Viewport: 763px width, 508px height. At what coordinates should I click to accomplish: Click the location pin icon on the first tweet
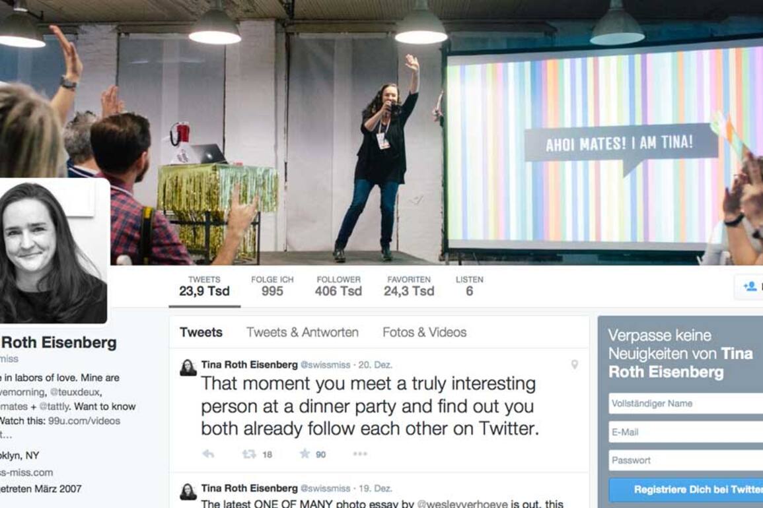(x=575, y=365)
